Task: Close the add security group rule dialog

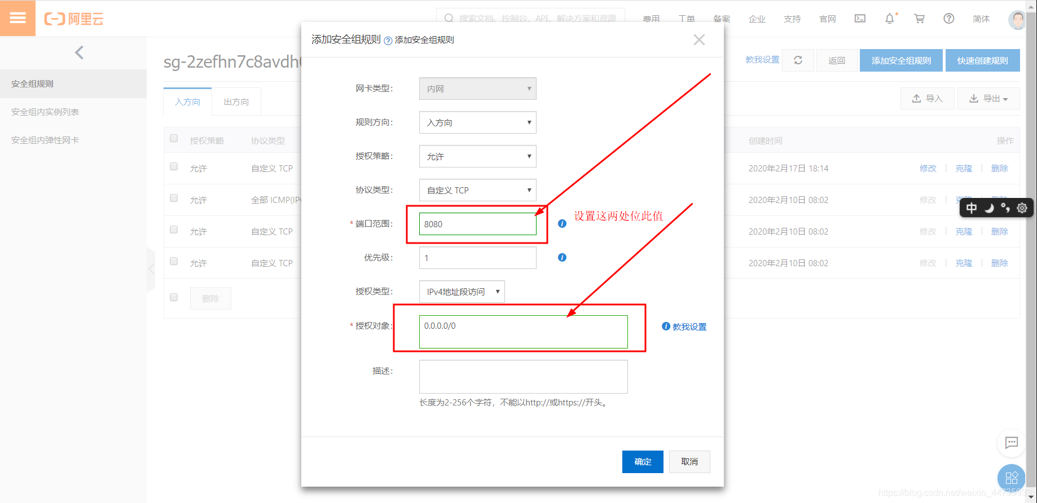Action: 699,39
